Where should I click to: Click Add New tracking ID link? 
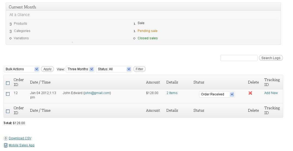click(x=271, y=93)
